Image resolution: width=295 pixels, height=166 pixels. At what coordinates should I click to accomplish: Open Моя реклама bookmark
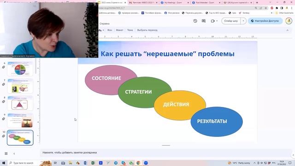pyautogui.click(x=172, y=13)
